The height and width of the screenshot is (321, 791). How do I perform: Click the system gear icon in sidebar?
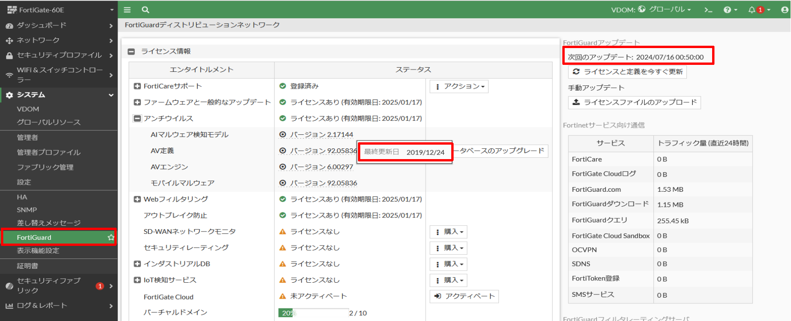tap(9, 95)
